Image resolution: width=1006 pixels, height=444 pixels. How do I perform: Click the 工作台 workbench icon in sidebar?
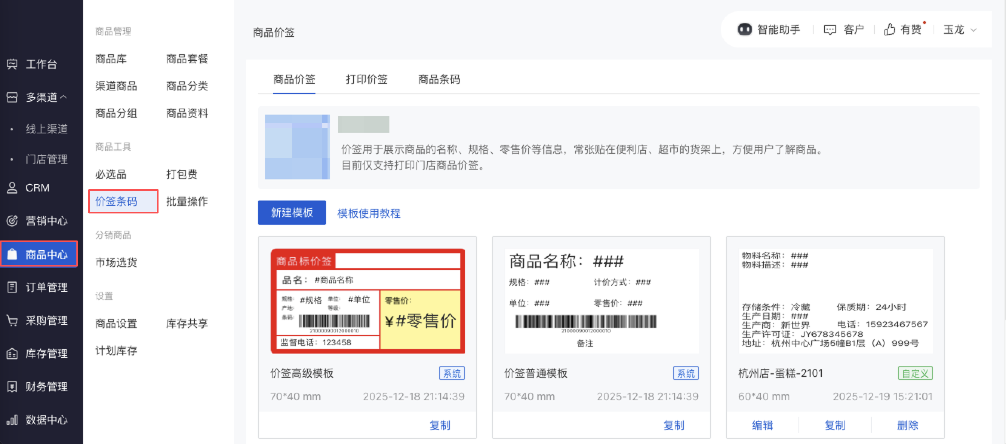coord(12,64)
